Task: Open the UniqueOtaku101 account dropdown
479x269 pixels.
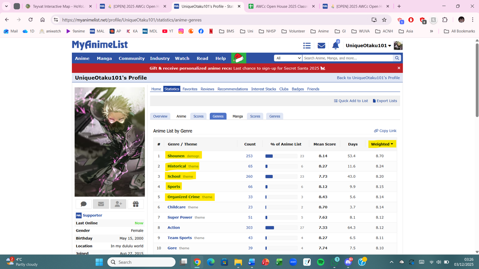Action: click(368, 46)
